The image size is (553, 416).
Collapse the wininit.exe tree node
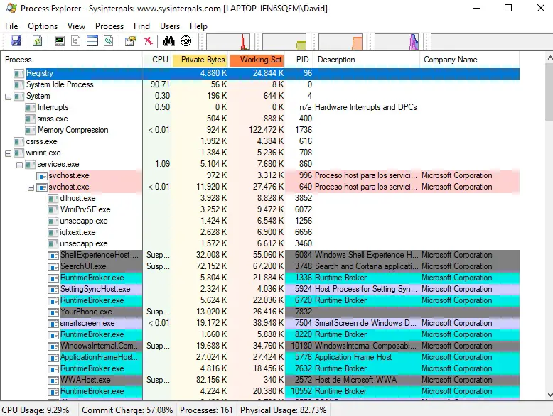pos(8,153)
